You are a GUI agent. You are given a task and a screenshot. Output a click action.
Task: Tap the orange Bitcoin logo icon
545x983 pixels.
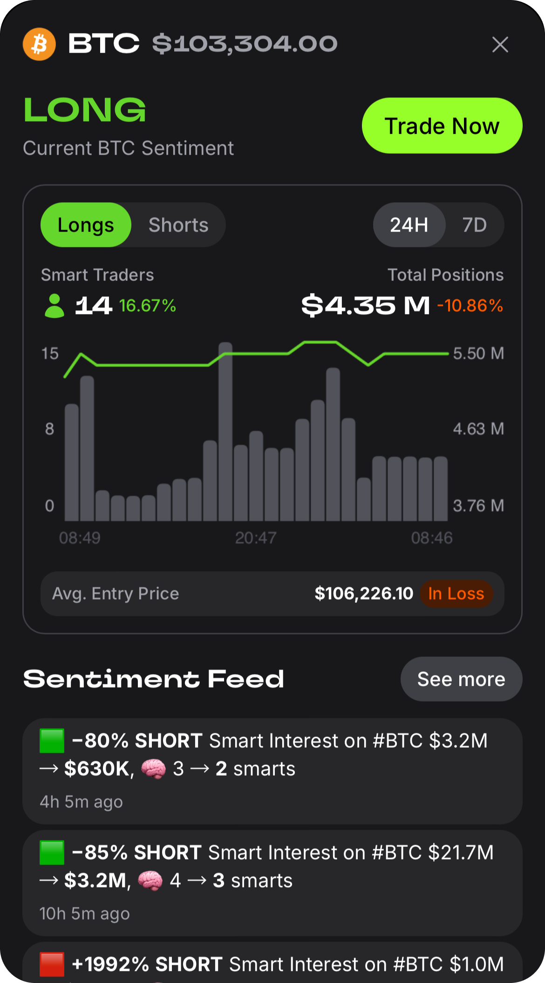(40, 45)
